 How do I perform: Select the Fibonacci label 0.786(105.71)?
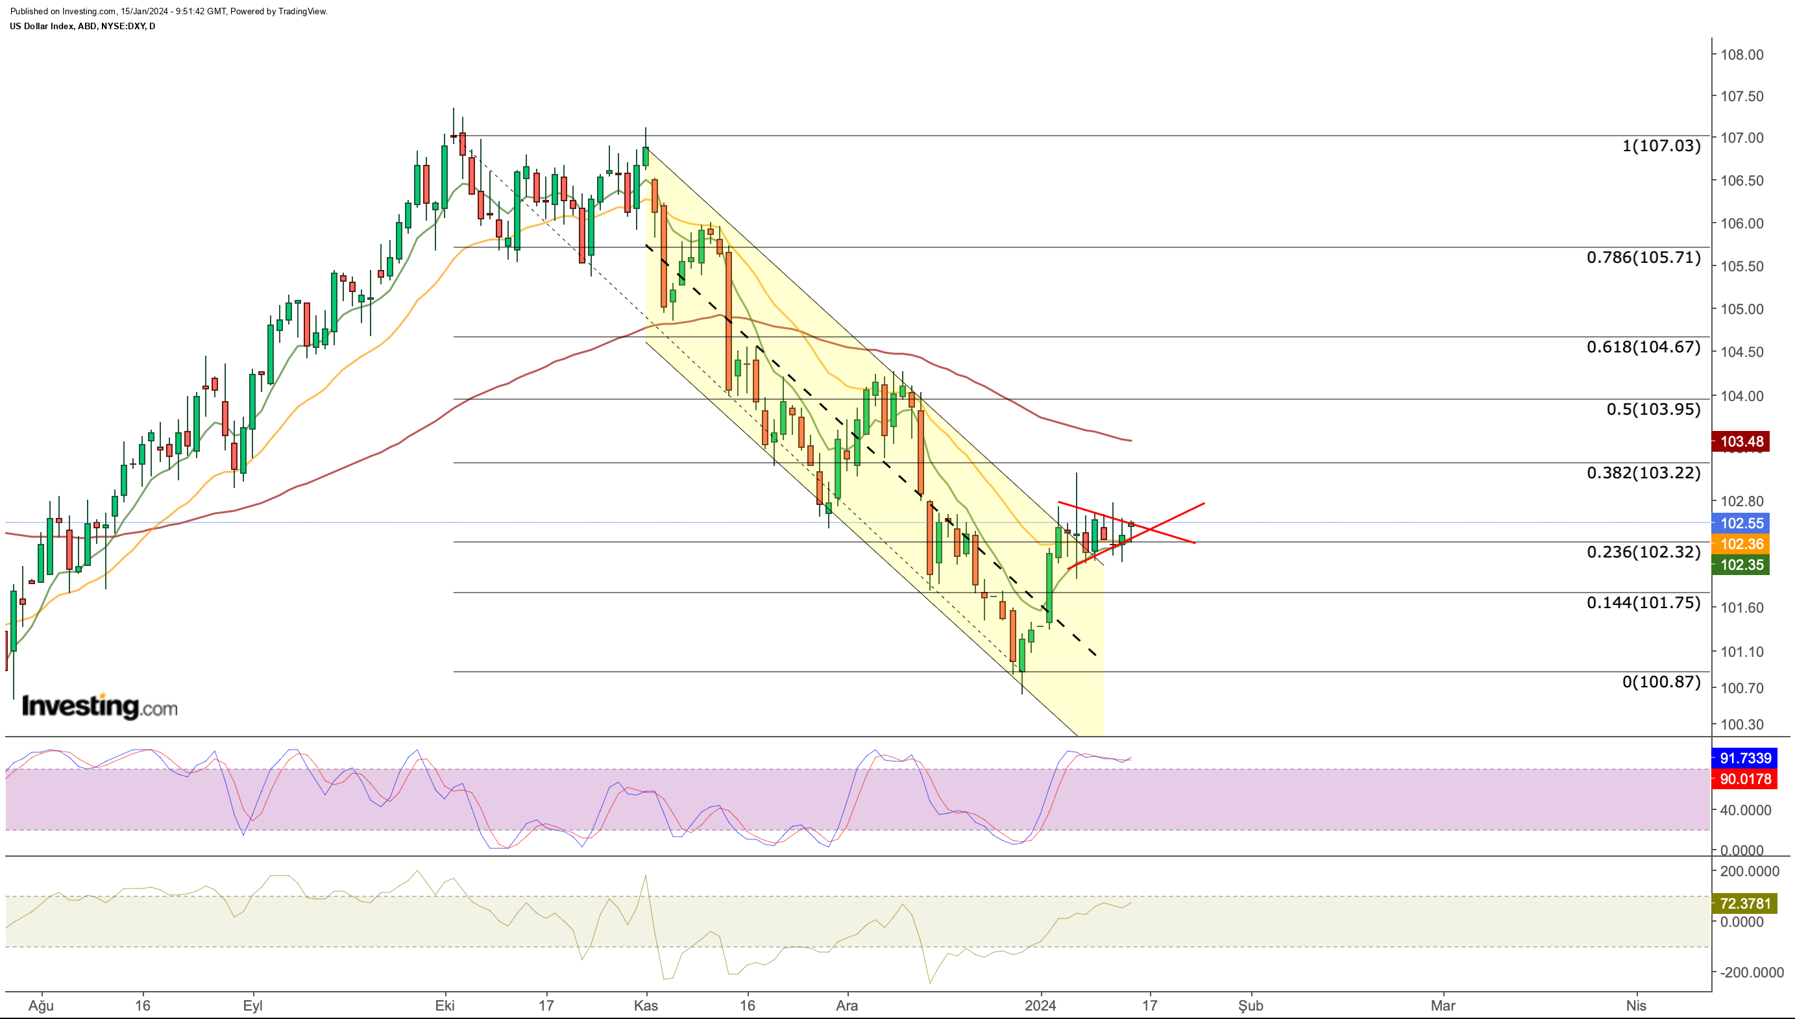(x=1643, y=257)
